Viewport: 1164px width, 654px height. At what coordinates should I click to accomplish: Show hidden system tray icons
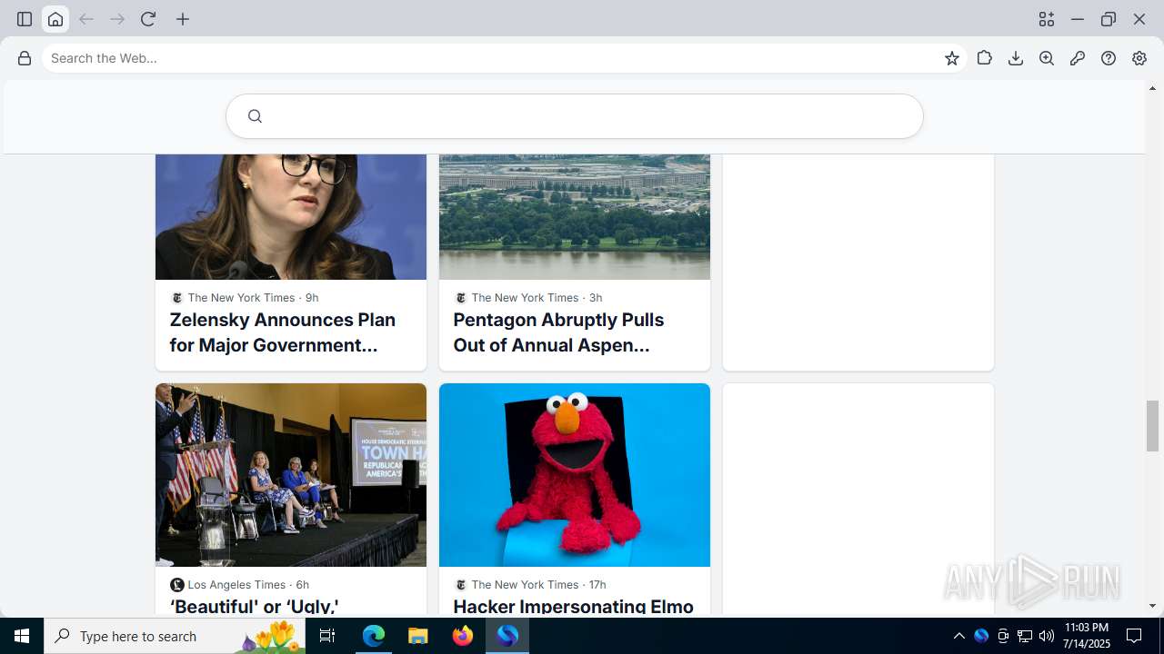click(x=958, y=636)
